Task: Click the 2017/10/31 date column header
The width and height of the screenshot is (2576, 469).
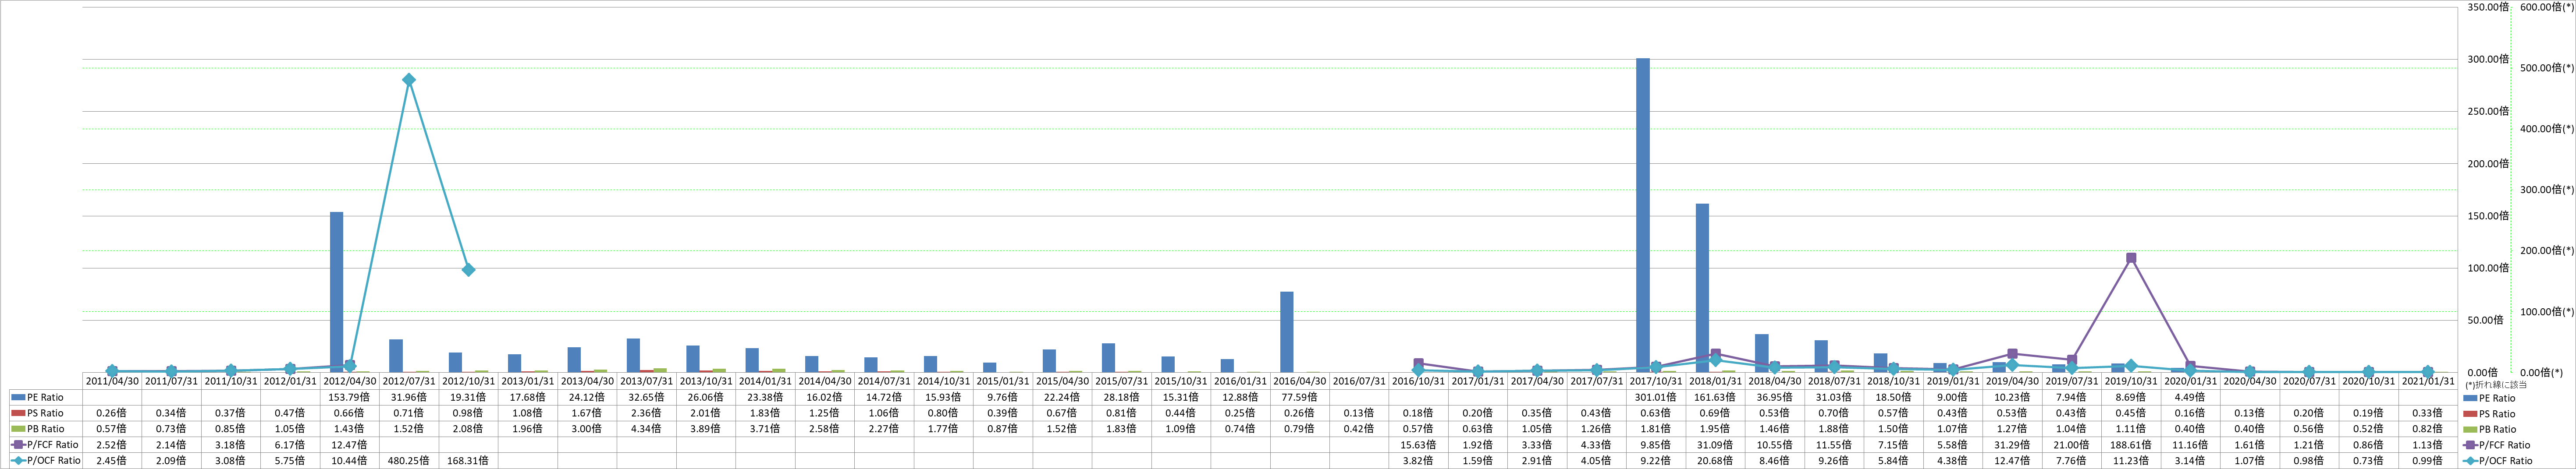Action: 1656,381
